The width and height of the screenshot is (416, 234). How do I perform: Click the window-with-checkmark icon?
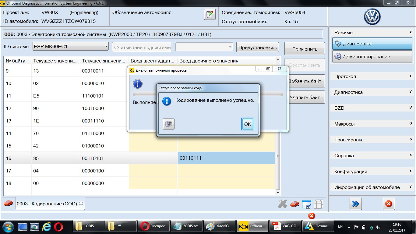click(x=306, y=204)
